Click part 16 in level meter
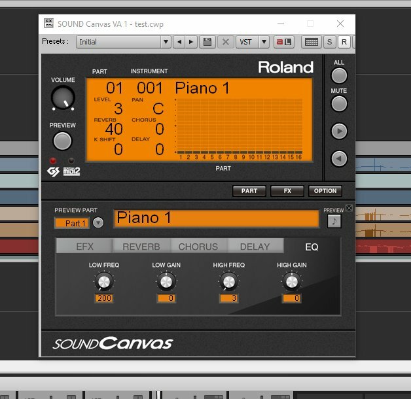The height and width of the screenshot is (399, 411). point(298,157)
